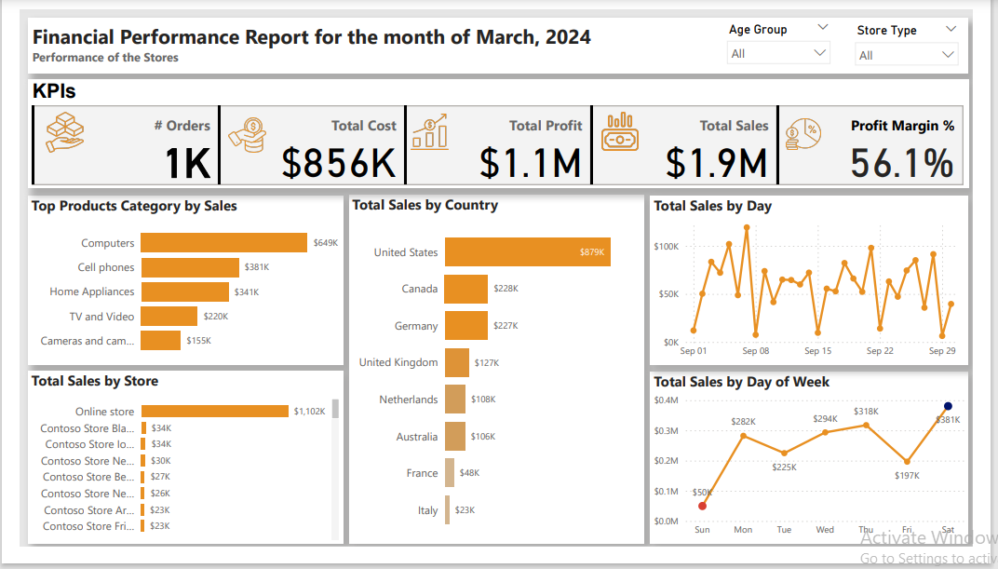Select the United States sales bar
998x569 pixels.
527,252
